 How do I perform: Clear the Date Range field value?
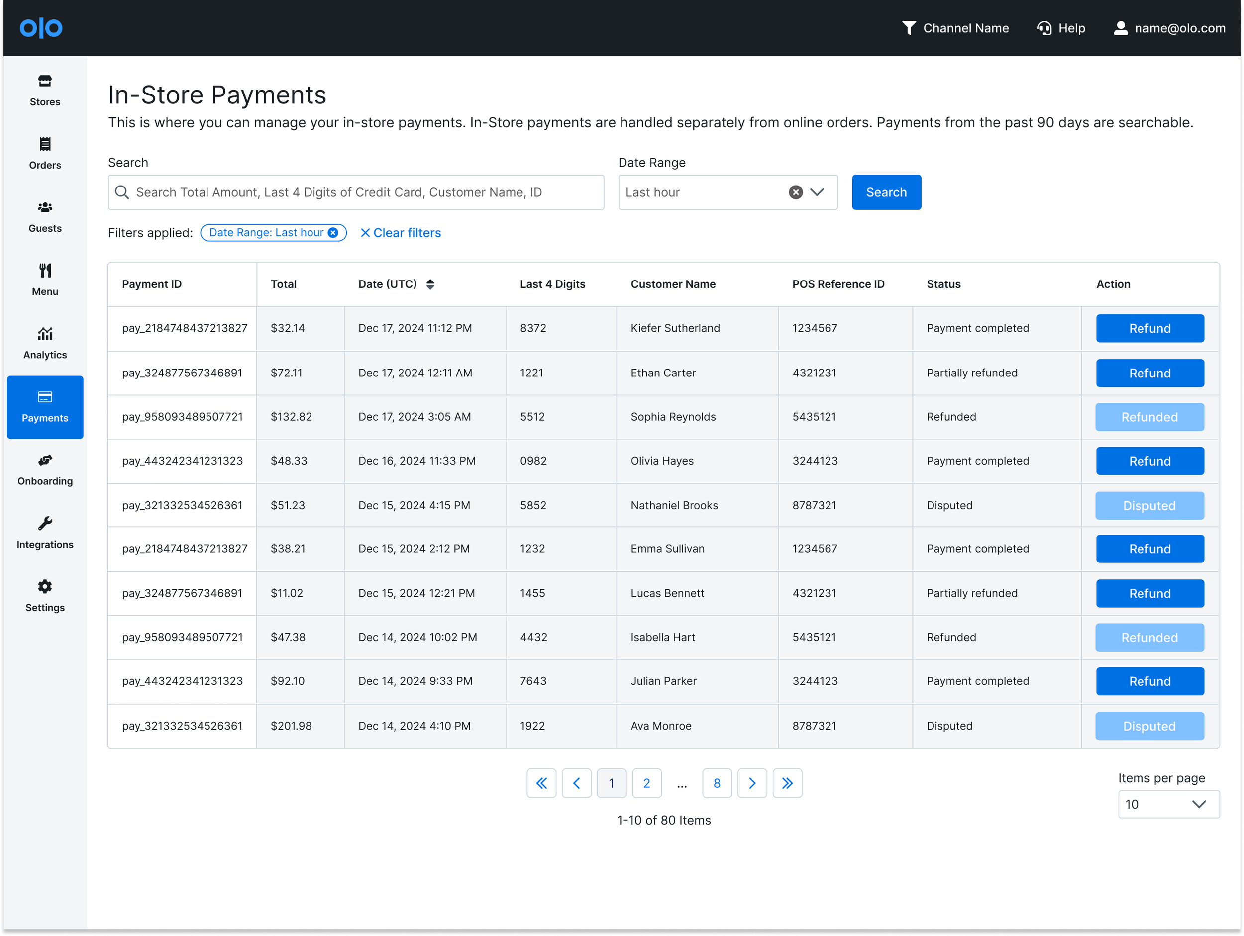[795, 192]
